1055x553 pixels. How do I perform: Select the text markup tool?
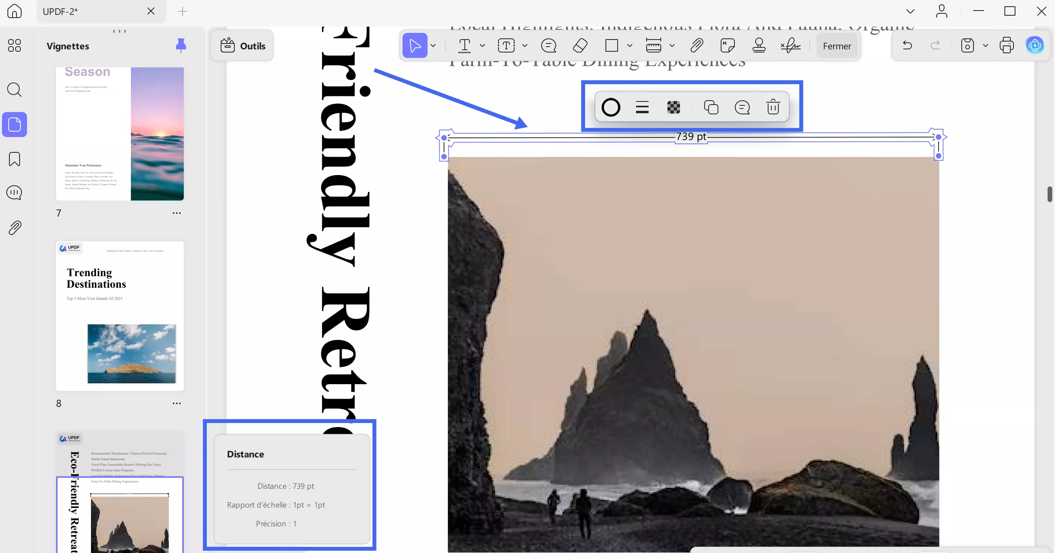(x=464, y=45)
